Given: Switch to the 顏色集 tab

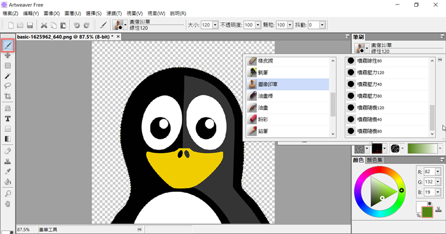Looking at the screenshot, I should coord(375,160).
